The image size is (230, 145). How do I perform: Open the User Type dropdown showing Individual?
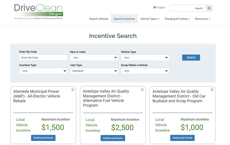click(x=94, y=71)
